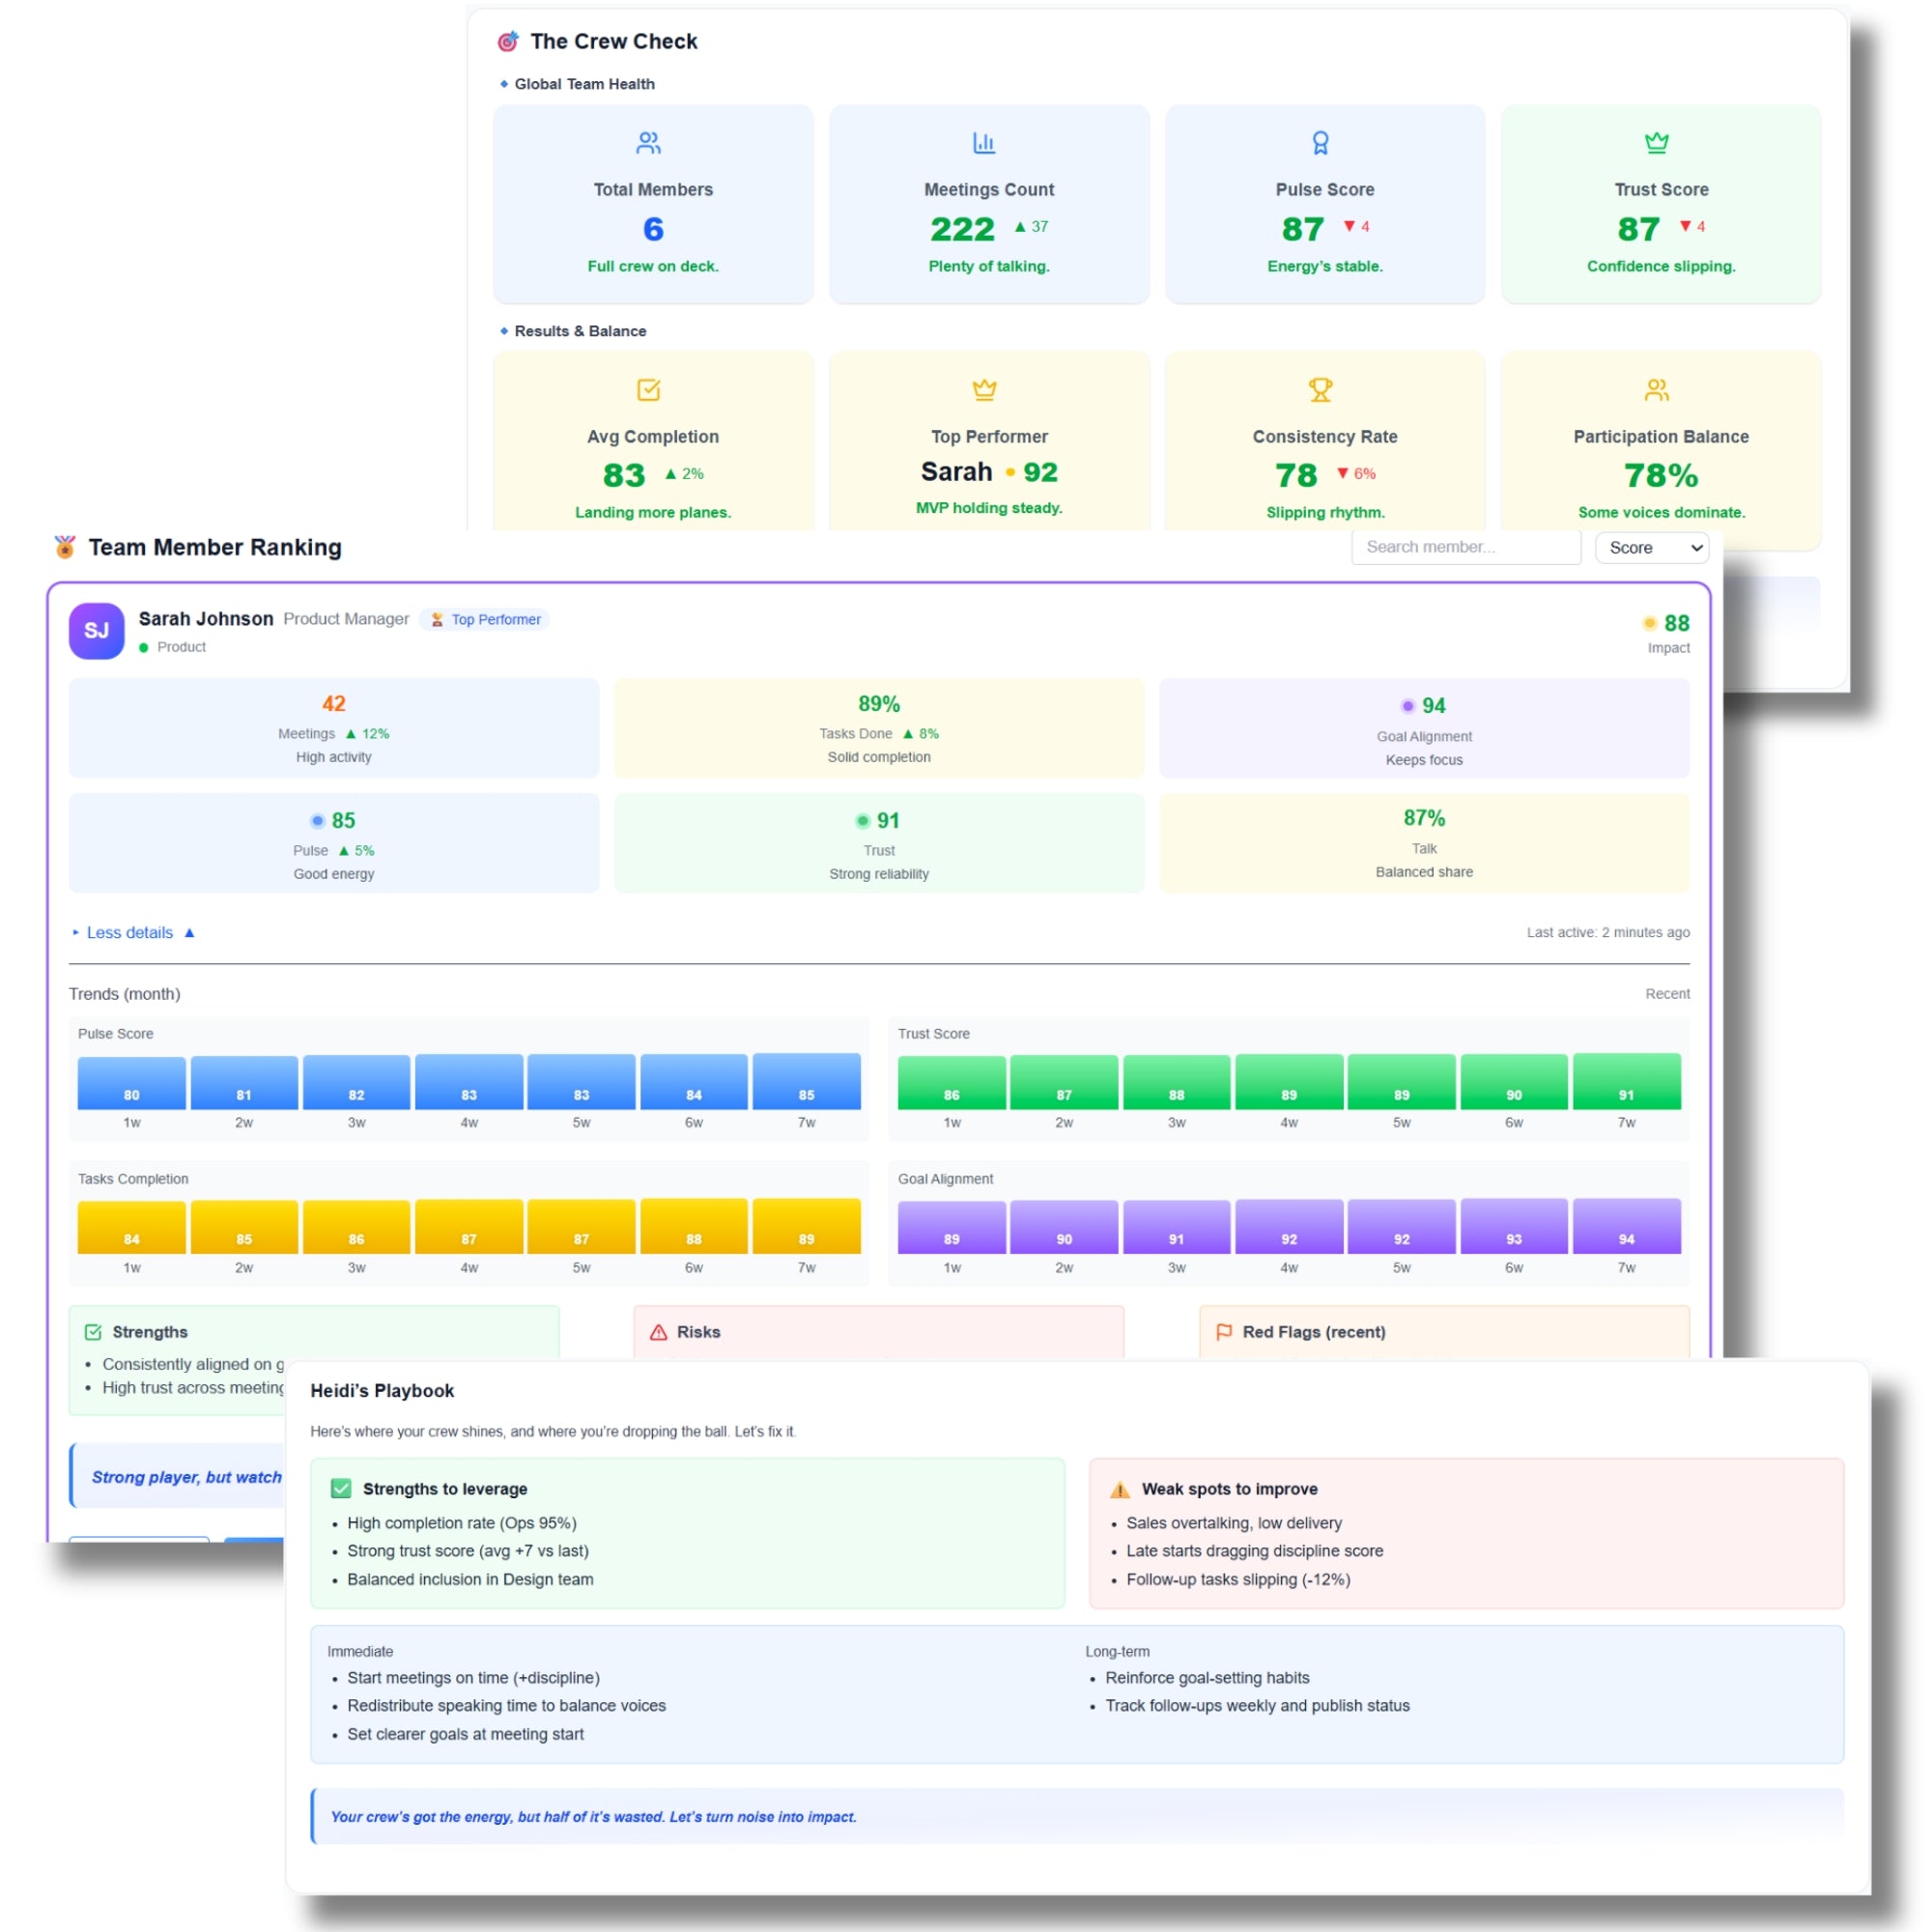The width and height of the screenshot is (1932, 1932).
Task: Click the Risks warning triangle icon
Action: [x=658, y=1332]
